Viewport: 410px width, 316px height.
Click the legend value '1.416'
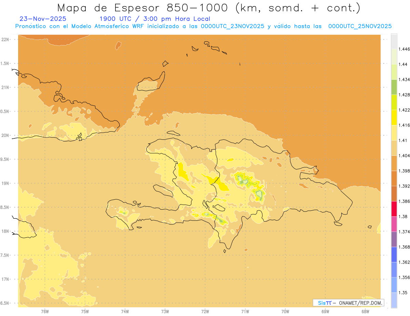pos(404,125)
